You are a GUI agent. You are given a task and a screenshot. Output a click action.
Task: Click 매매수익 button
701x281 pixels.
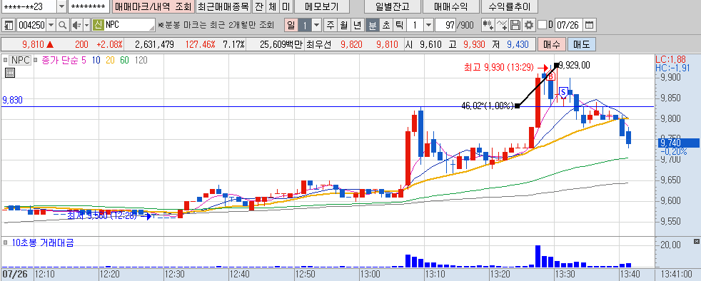[x=450, y=6]
